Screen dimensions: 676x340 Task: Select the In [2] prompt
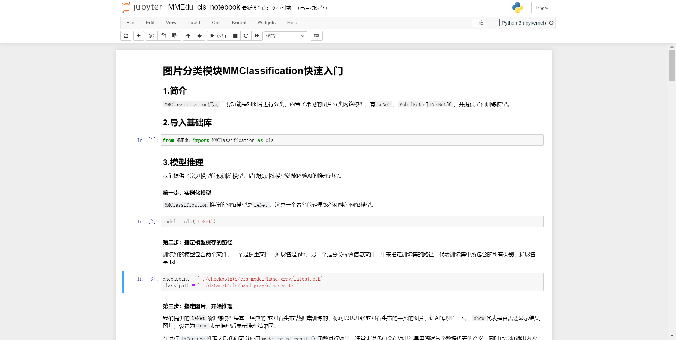(x=148, y=222)
